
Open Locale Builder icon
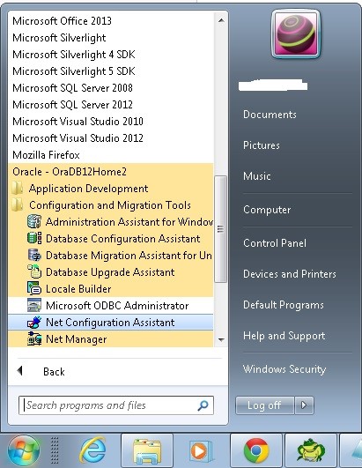point(34,288)
